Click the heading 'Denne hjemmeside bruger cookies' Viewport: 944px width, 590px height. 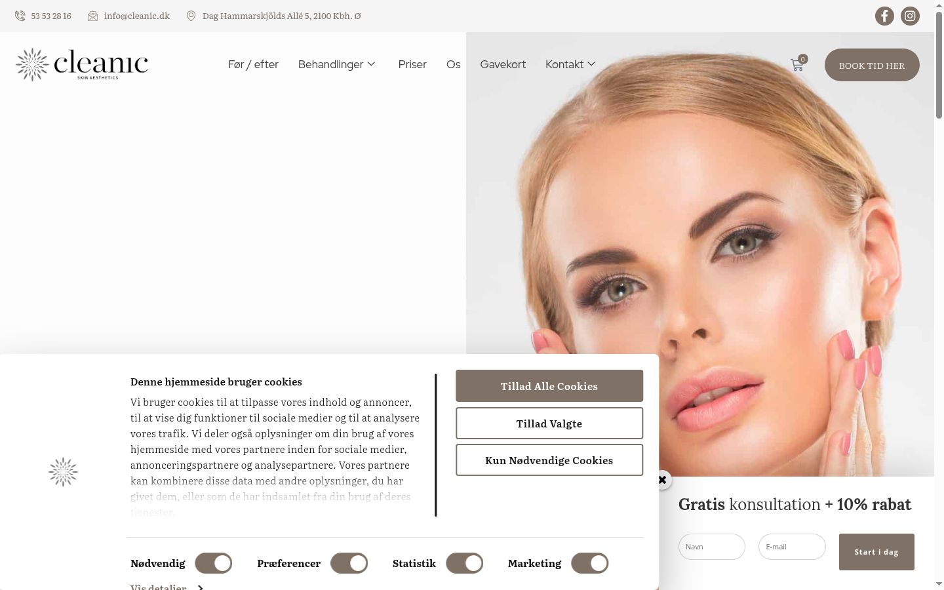coord(216,382)
